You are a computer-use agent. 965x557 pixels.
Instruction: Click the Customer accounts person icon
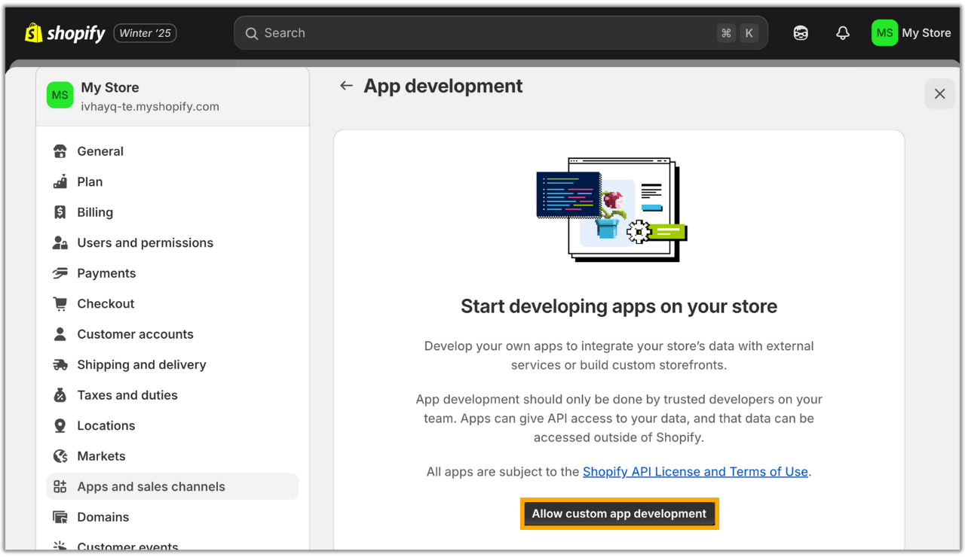(60, 334)
